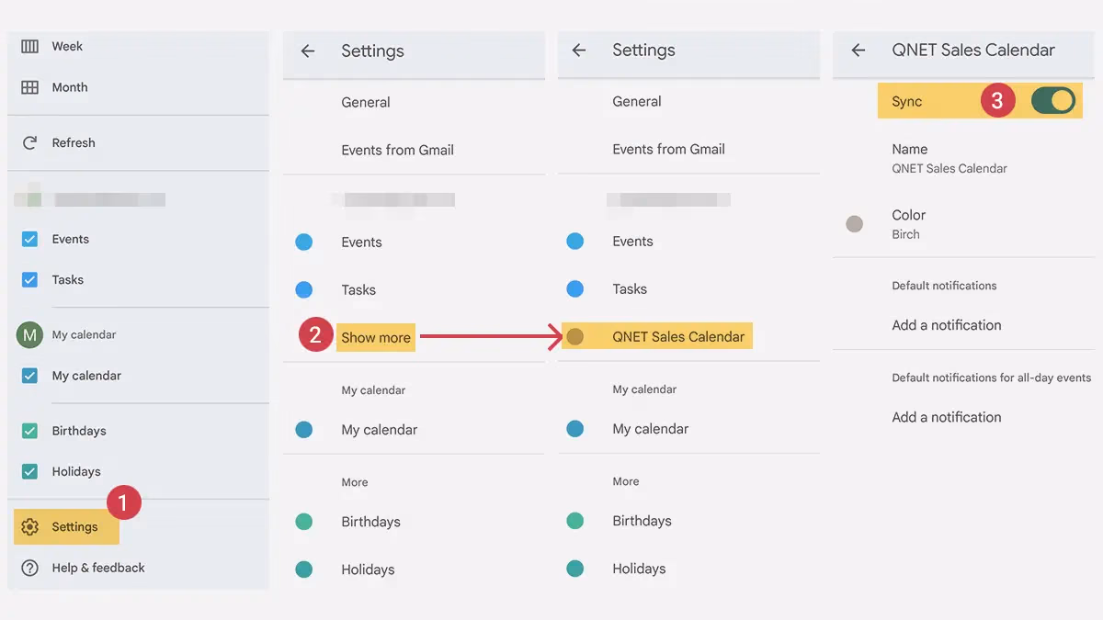
Task: Open General in third panel Settings
Action: point(637,101)
